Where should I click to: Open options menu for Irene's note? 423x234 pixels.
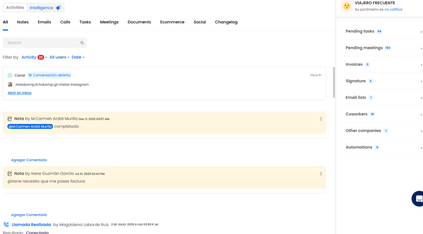coord(321,174)
